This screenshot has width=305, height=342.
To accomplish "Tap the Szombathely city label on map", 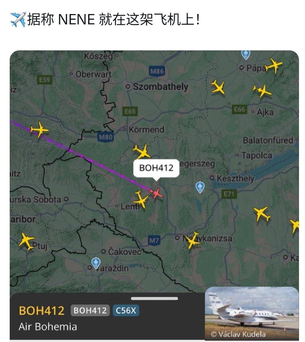I will coord(160,87).
